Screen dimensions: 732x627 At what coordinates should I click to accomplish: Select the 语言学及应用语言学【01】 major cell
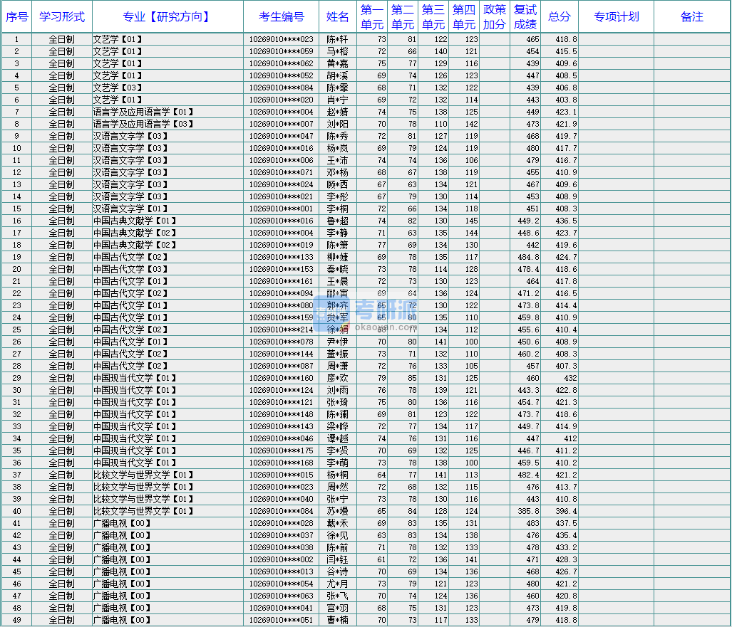[x=143, y=112]
